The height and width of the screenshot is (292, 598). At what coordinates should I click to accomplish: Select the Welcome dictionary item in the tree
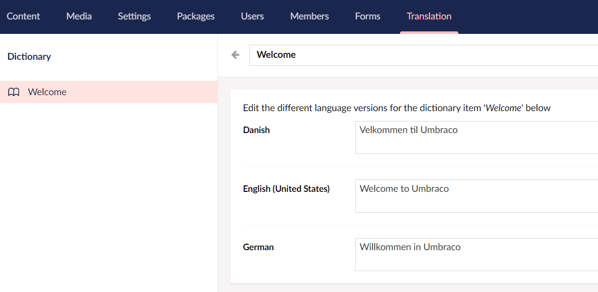point(47,92)
